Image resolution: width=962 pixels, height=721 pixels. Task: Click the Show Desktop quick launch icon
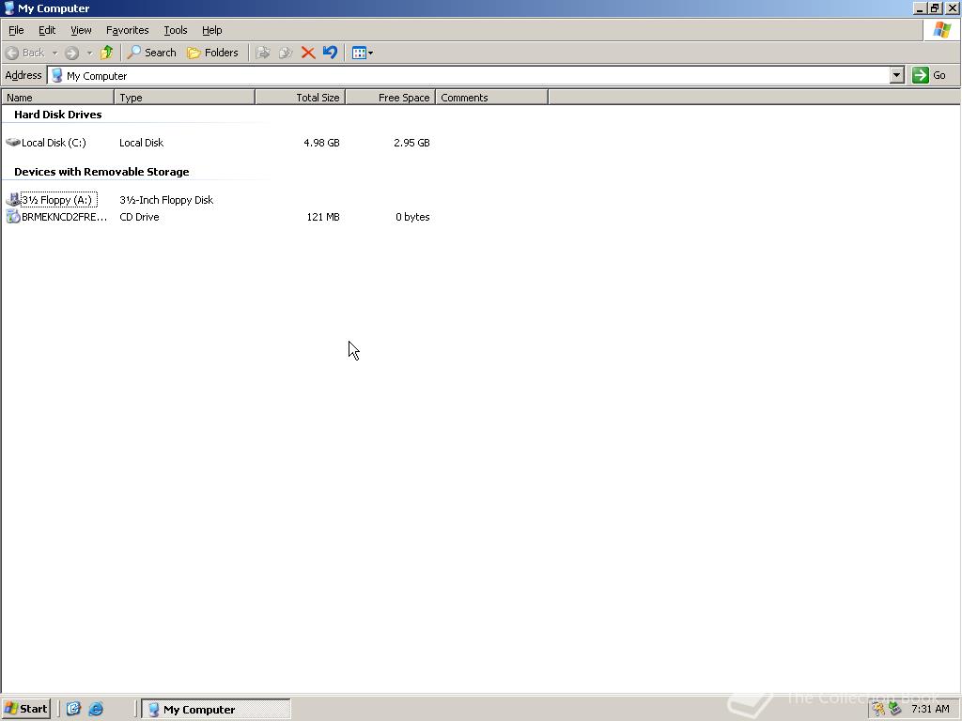coord(73,709)
